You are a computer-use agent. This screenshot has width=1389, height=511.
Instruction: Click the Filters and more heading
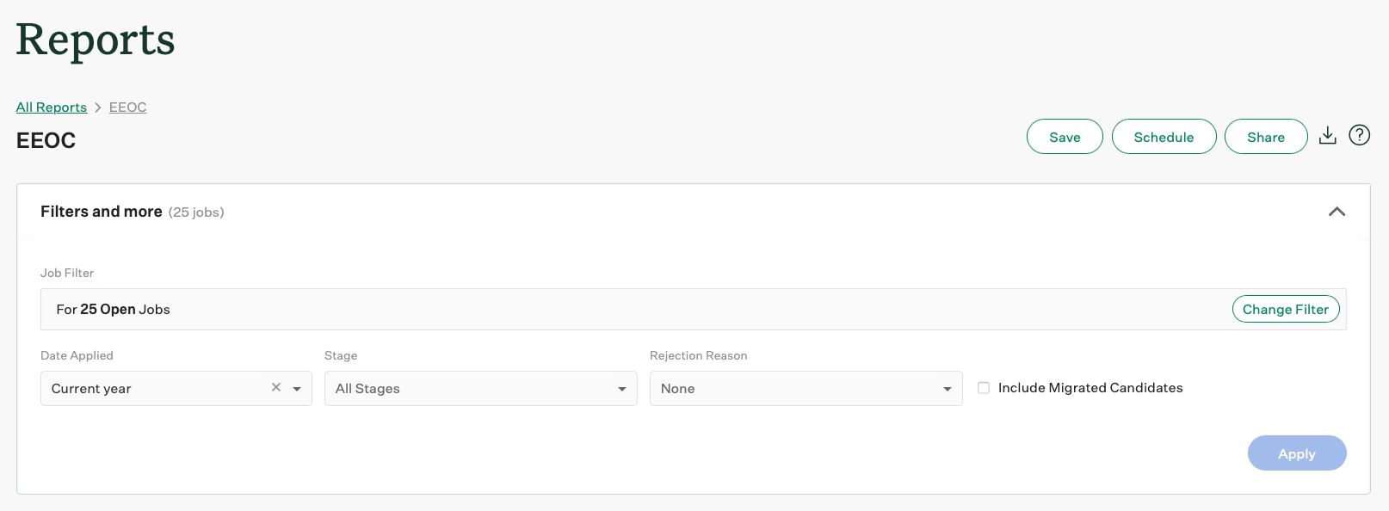[x=102, y=212]
